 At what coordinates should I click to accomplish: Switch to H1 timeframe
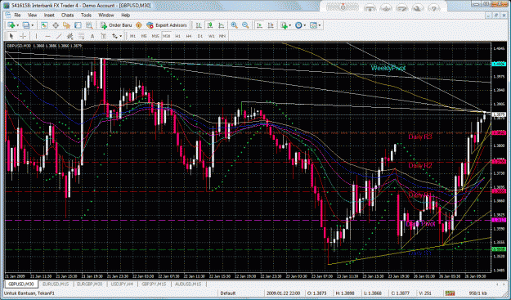pos(177,36)
